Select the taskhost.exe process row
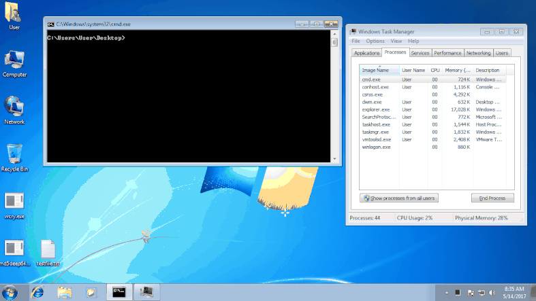Image resolution: width=536 pixels, height=301 pixels. [432, 124]
